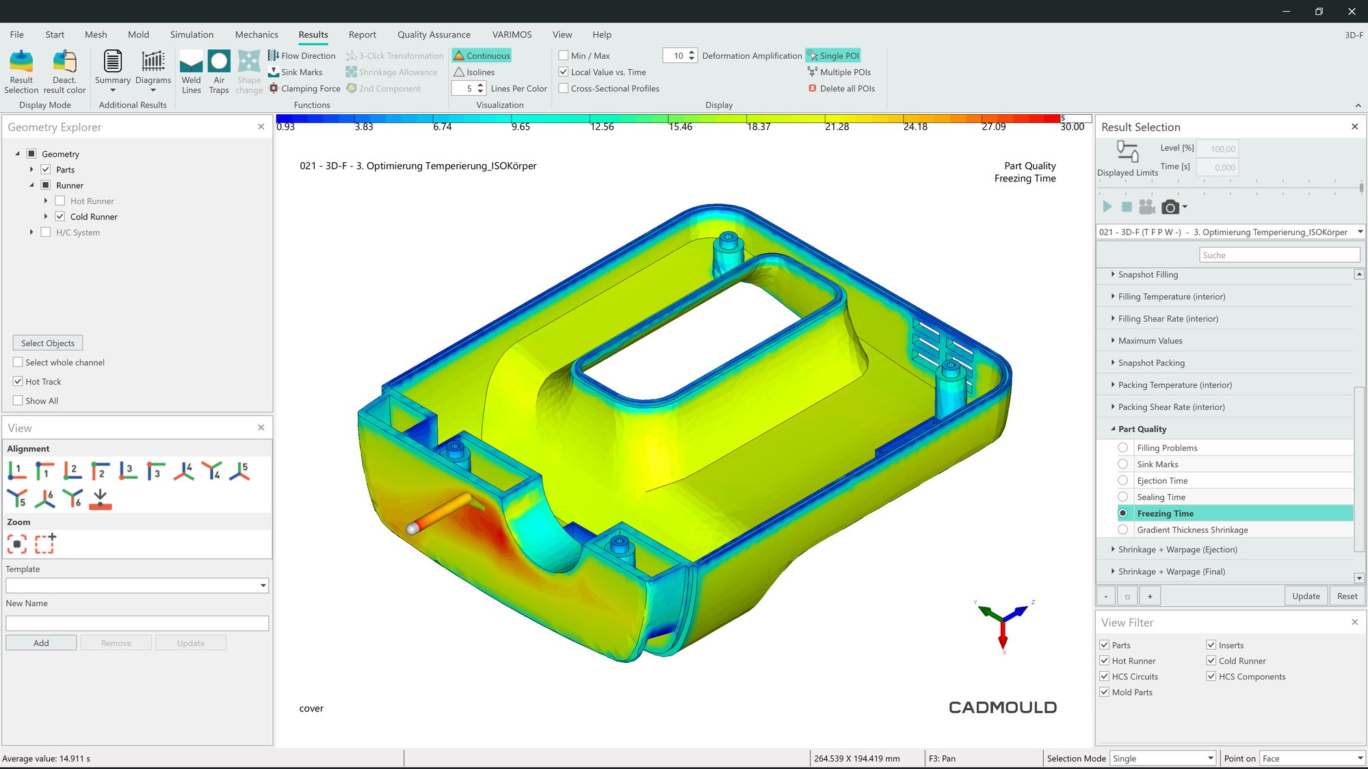Select the Sealing Time radio button
Screen dimensions: 1368x769
click(1122, 497)
